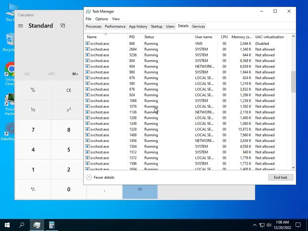Sort by PID column header
The width and height of the screenshot is (308, 231).
[x=135, y=37]
